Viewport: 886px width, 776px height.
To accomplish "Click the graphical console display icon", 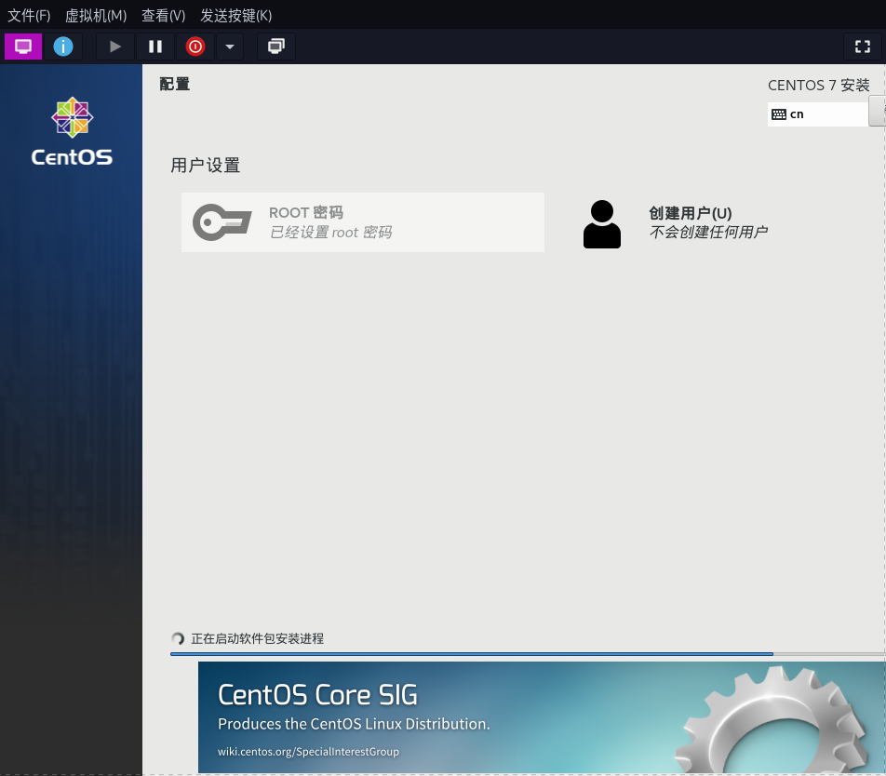I will [22, 46].
